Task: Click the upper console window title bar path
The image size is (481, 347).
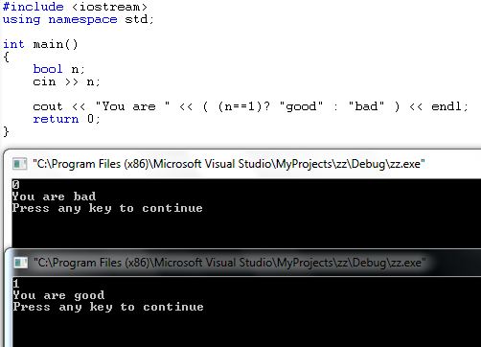Action: pyautogui.click(x=229, y=164)
